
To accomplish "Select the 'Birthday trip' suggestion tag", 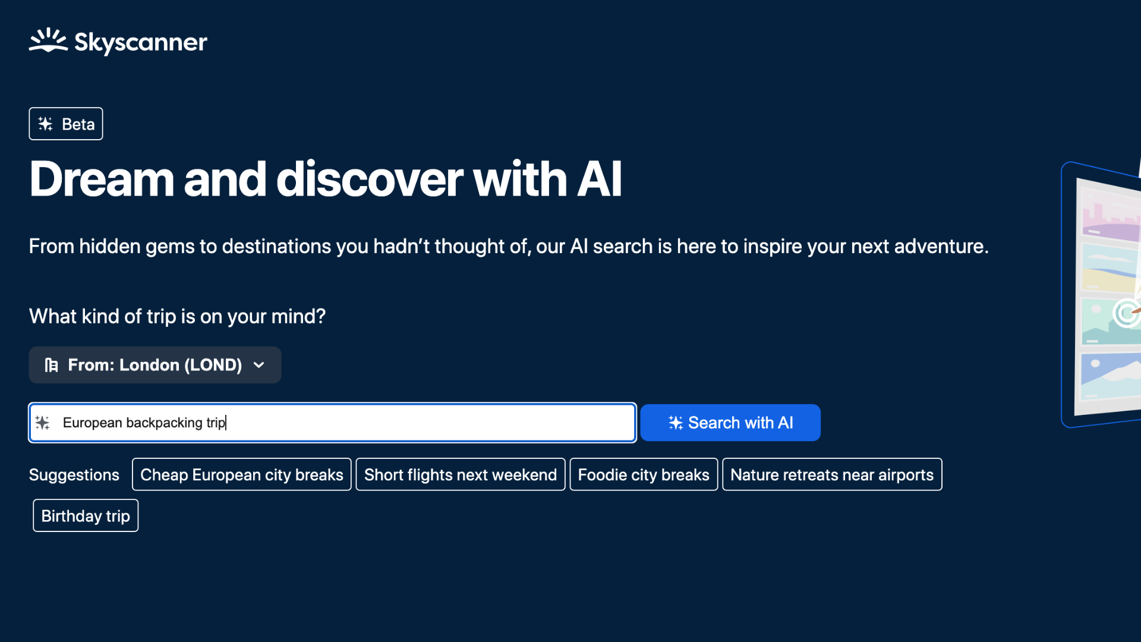I will (x=86, y=515).
